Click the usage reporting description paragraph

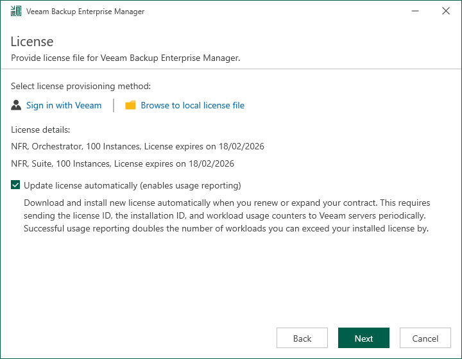226,215
